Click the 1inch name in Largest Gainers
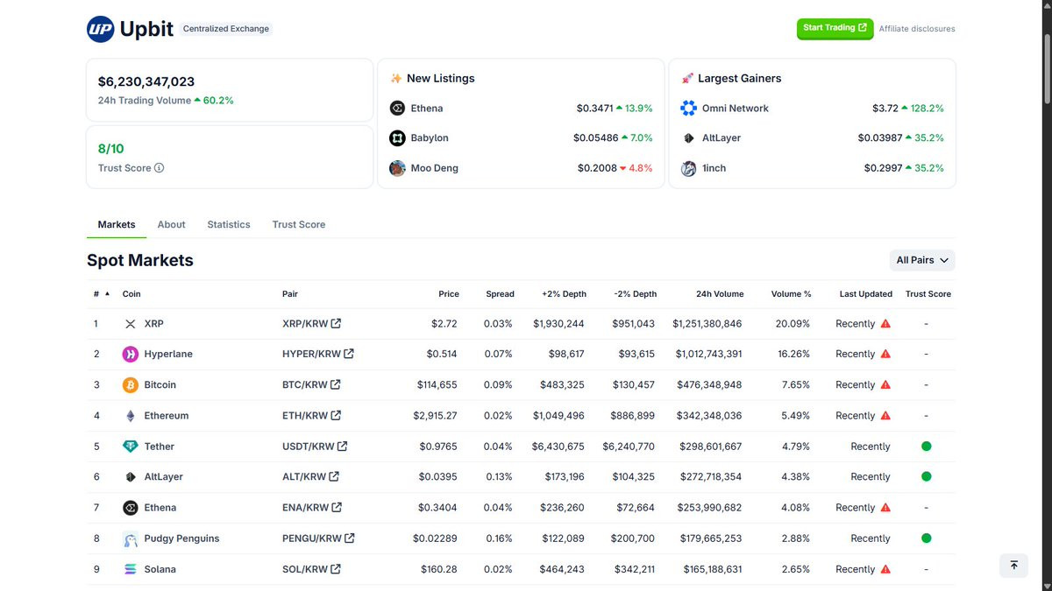This screenshot has width=1052, height=591. 714,168
